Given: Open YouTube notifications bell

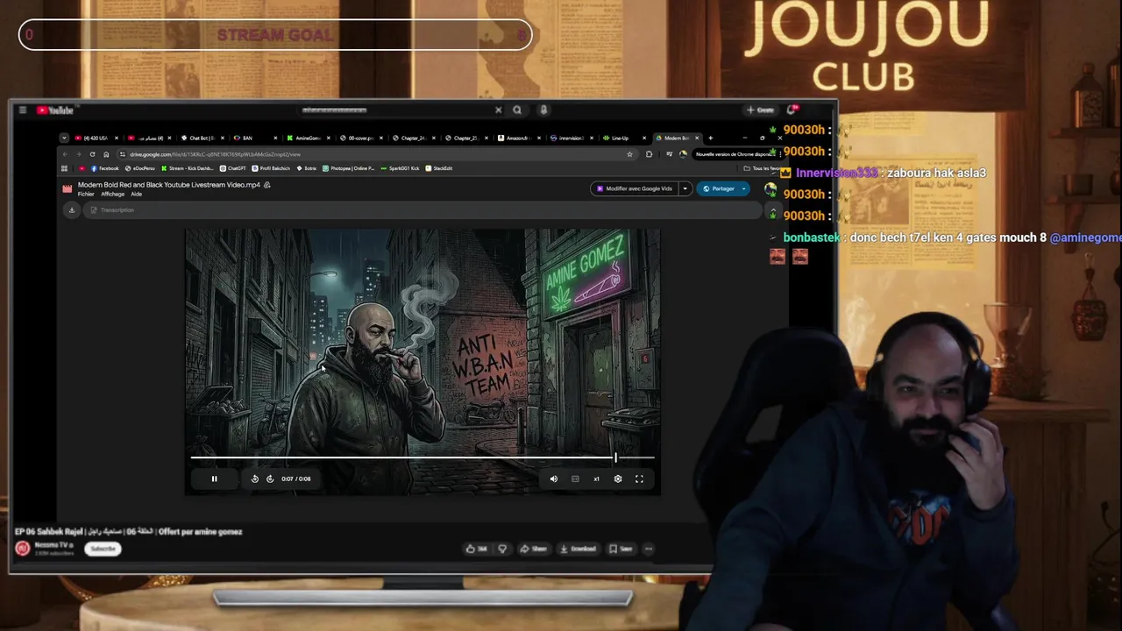Looking at the screenshot, I should click(792, 110).
